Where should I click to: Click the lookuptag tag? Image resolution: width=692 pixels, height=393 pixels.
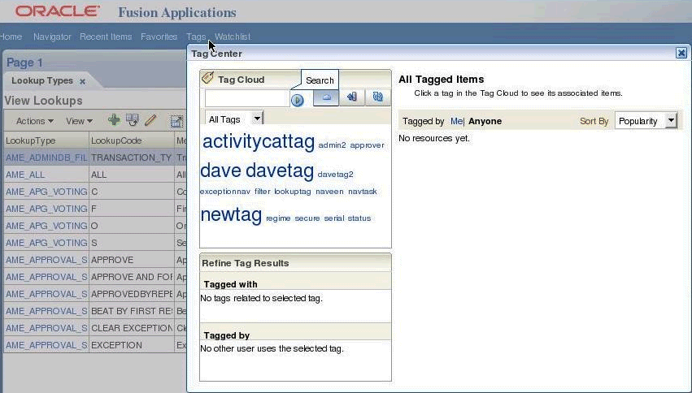coord(293,192)
